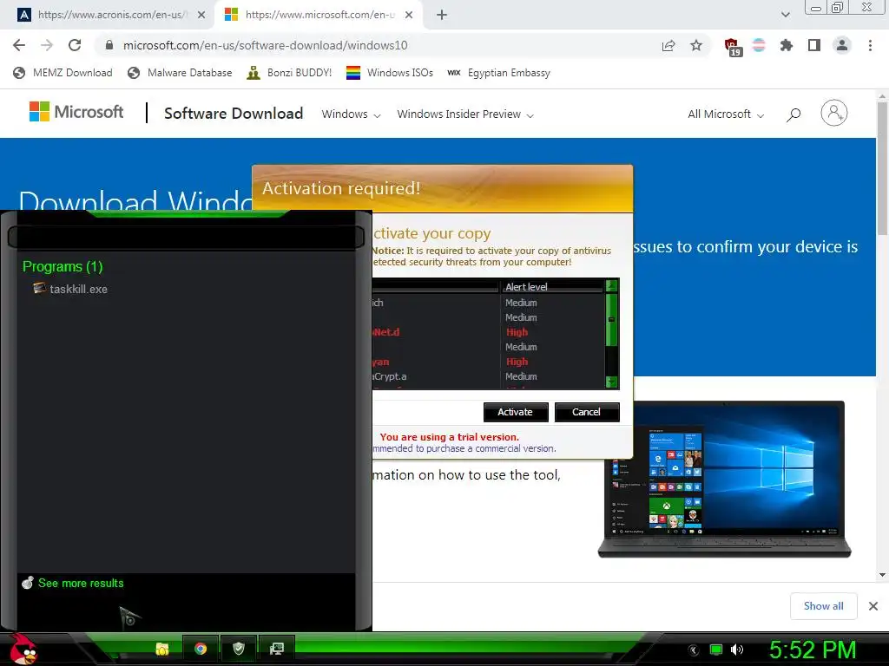Click the Alert level column header

[552, 287]
